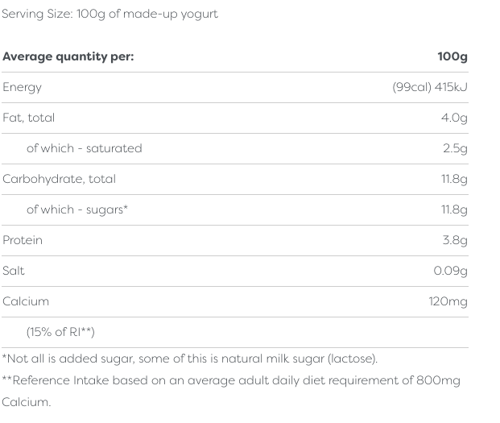Viewport: 500px width, 423px height.
Task: Click the lactose footnote about added sugar
Action: [190, 359]
